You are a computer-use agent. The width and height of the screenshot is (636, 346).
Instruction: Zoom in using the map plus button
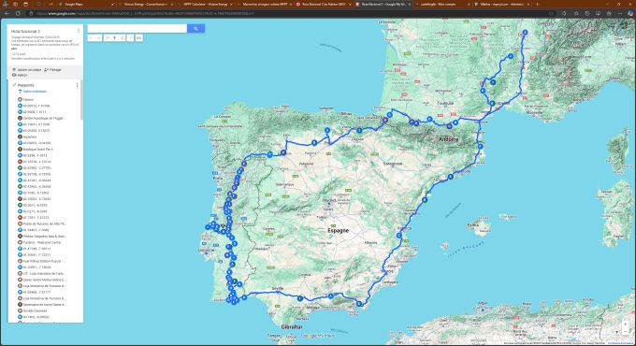click(625, 324)
